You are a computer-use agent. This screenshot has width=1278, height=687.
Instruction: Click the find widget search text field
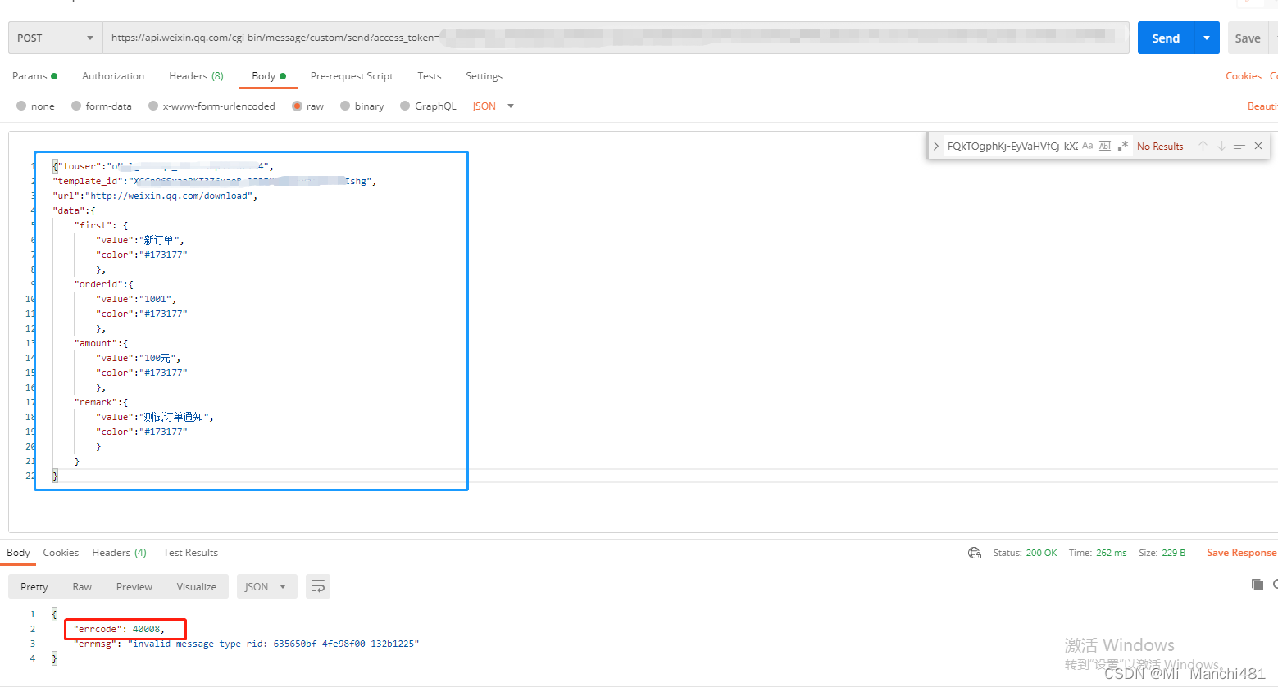[x=1012, y=146]
